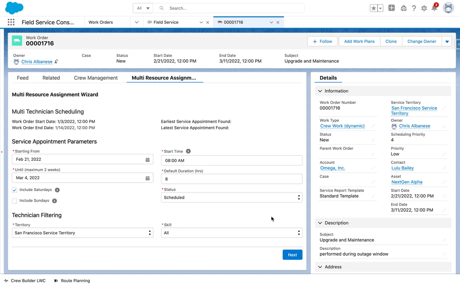Switch to the Crew Management tab
This screenshot has width=460, height=287.
(x=96, y=78)
